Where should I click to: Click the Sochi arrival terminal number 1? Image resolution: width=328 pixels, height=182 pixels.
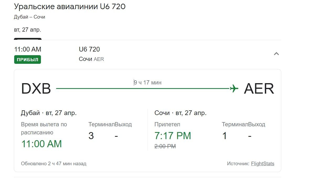tap(224, 136)
